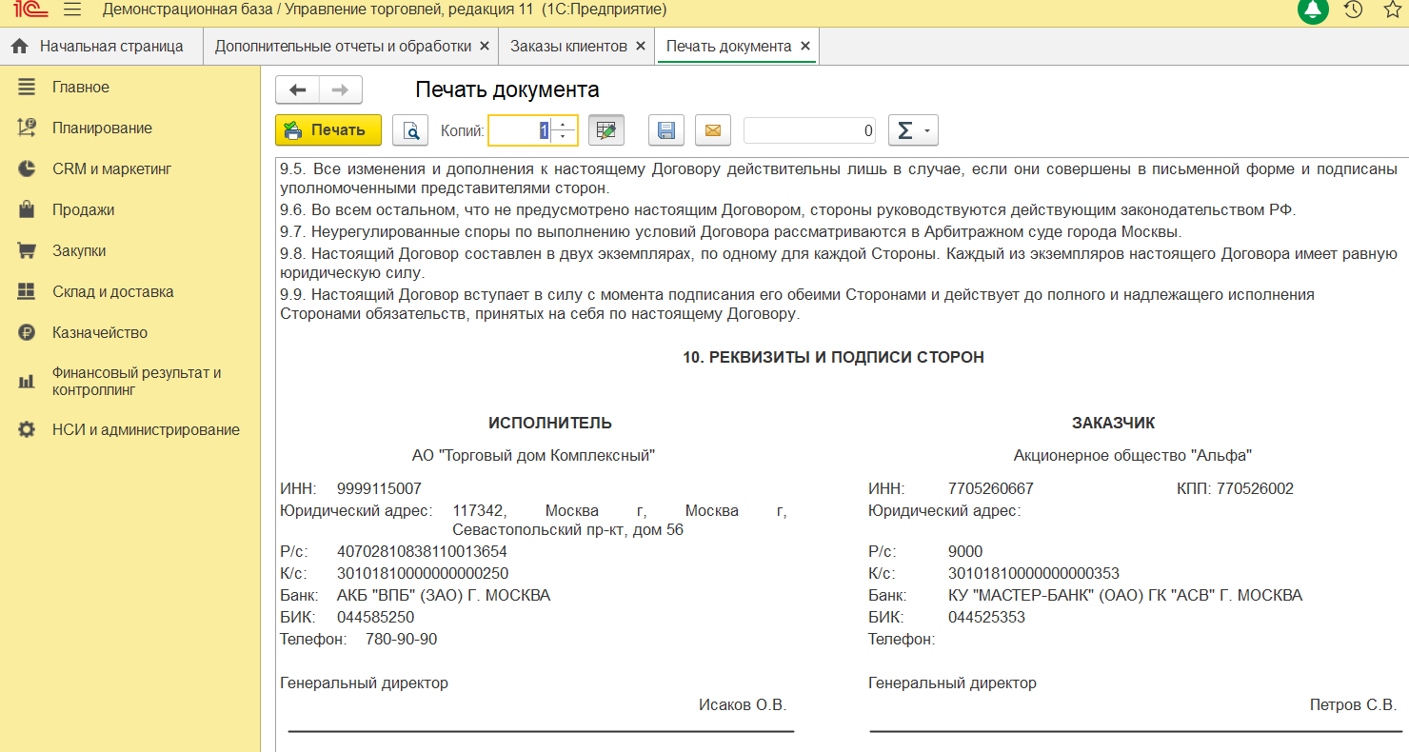Open Финансовый результат и контроллинг section
The width and height of the screenshot is (1409, 752).
(136, 381)
